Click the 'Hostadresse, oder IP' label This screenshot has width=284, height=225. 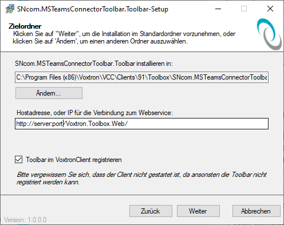tap(94, 113)
